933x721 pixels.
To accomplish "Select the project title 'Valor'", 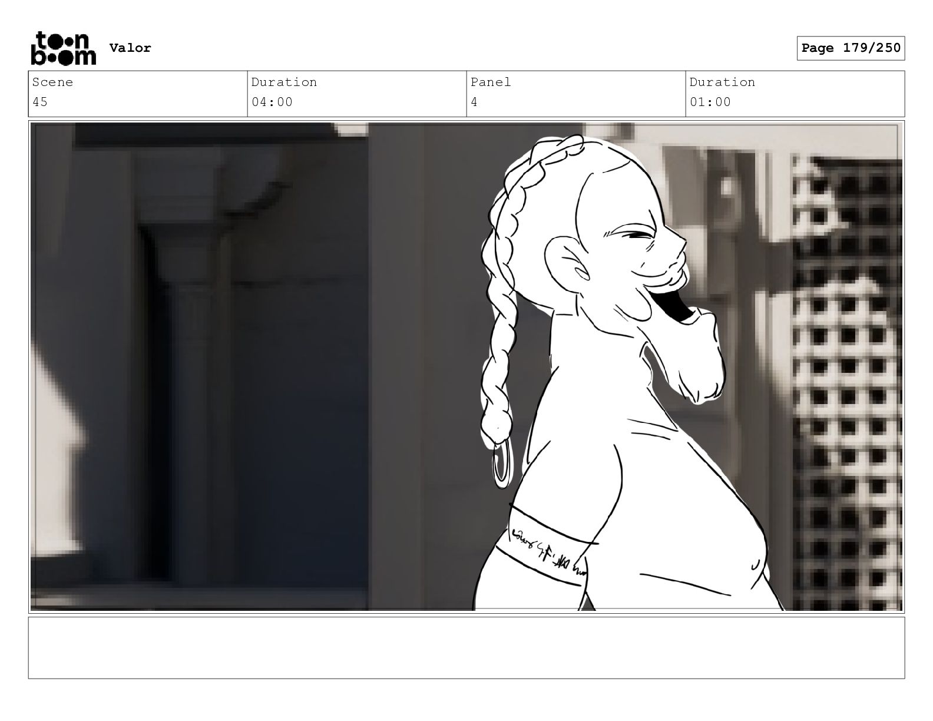I will [130, 48].
